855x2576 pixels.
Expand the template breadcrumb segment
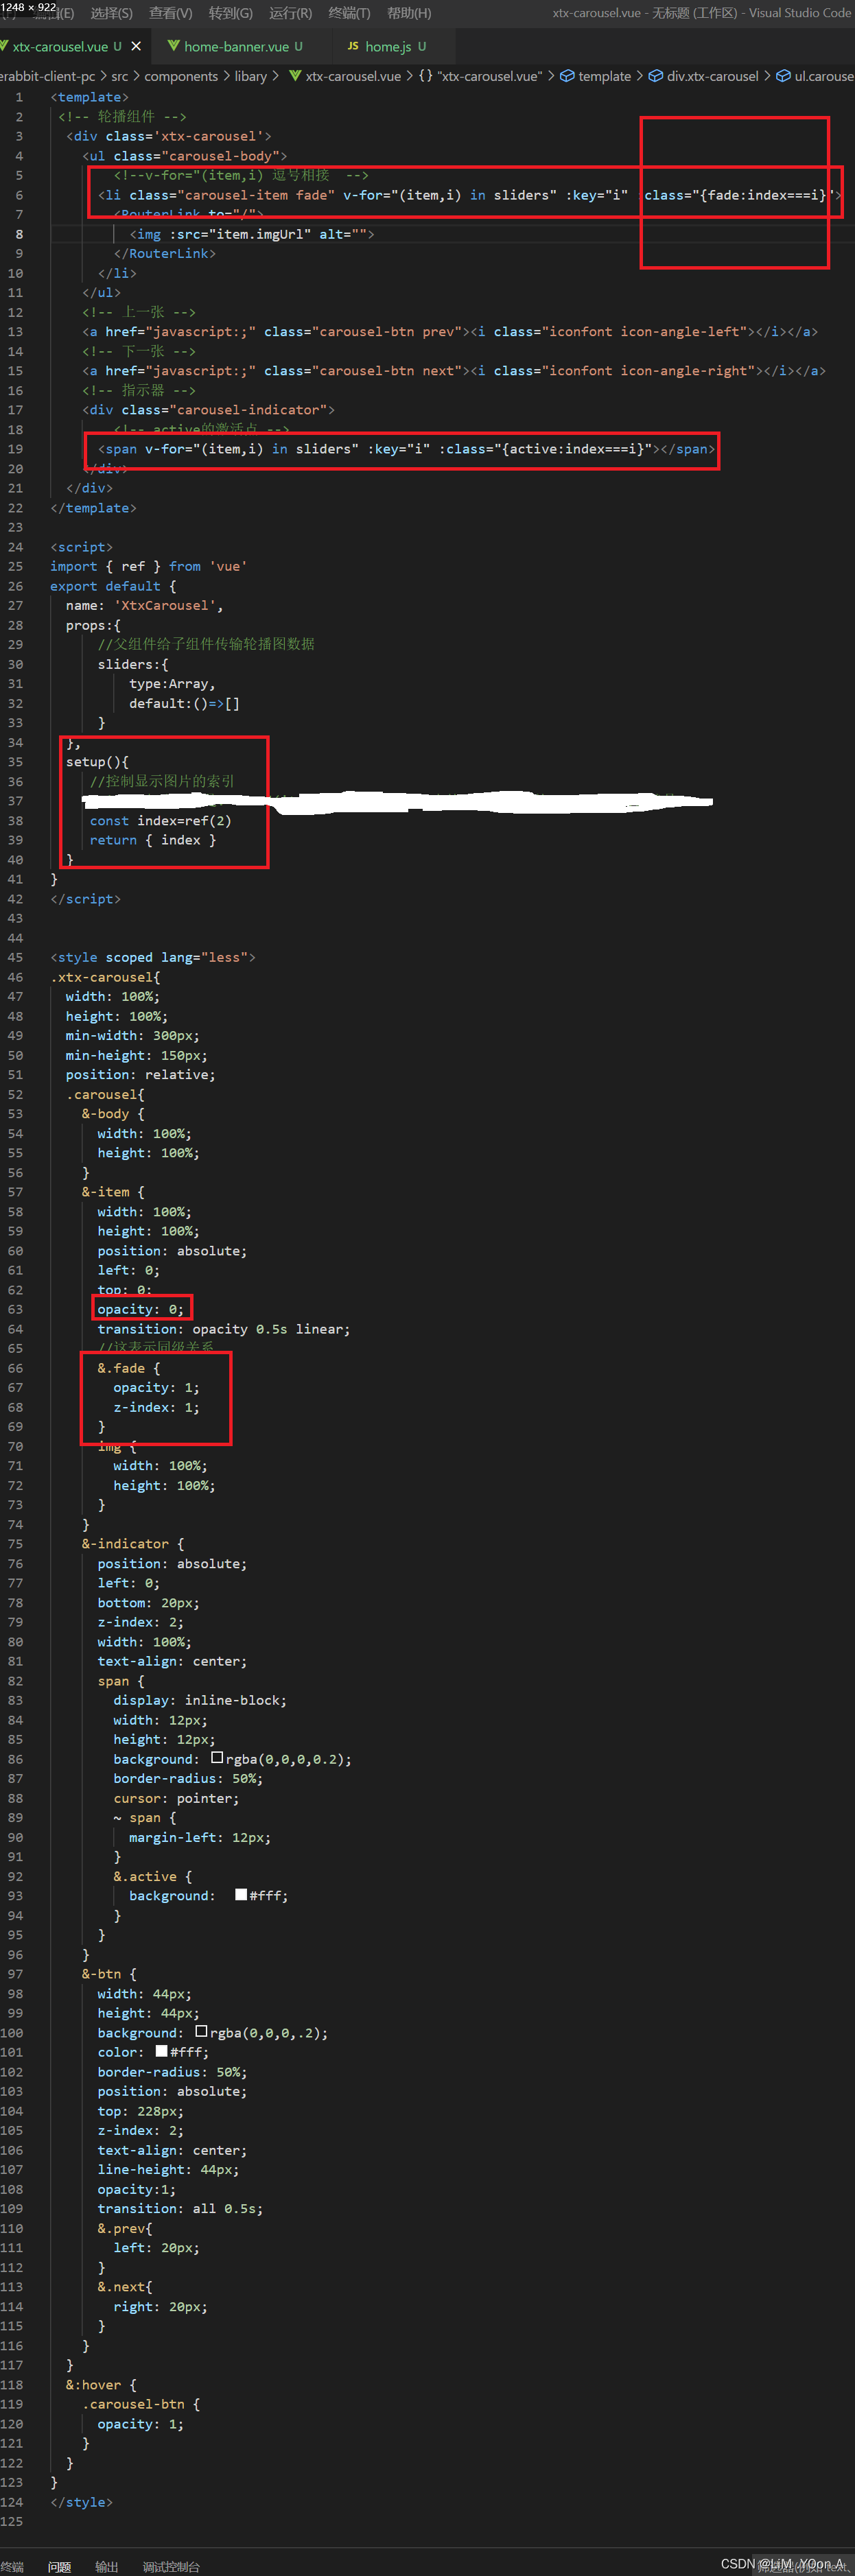[605, 76]
